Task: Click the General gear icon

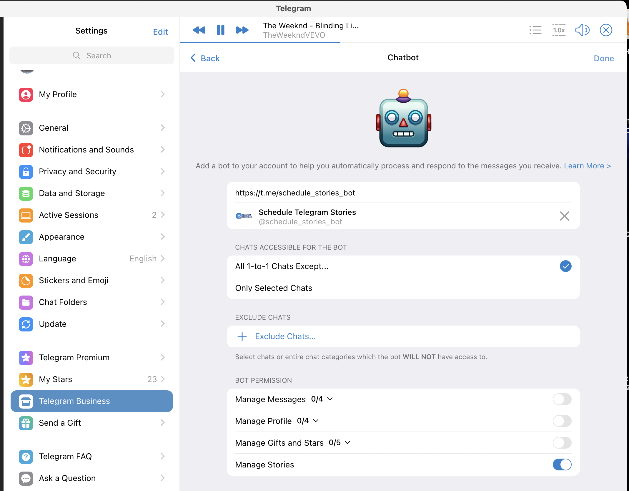Action: 26,128
